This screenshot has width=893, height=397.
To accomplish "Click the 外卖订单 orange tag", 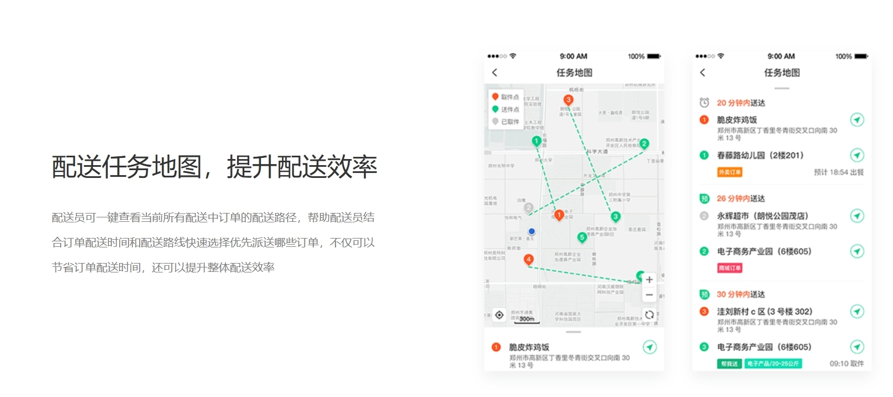I will click(729, 172).
